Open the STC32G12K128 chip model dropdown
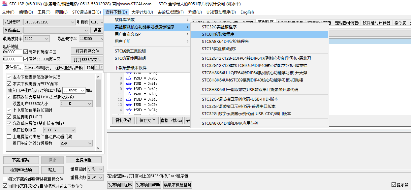This screenshot has width=411, height=190. 49,22
